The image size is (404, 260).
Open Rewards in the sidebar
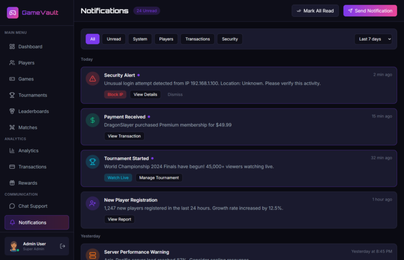[37, 183]
